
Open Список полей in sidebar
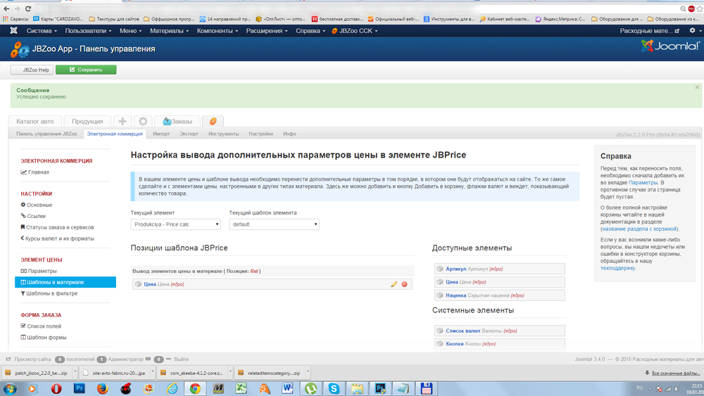41,326
